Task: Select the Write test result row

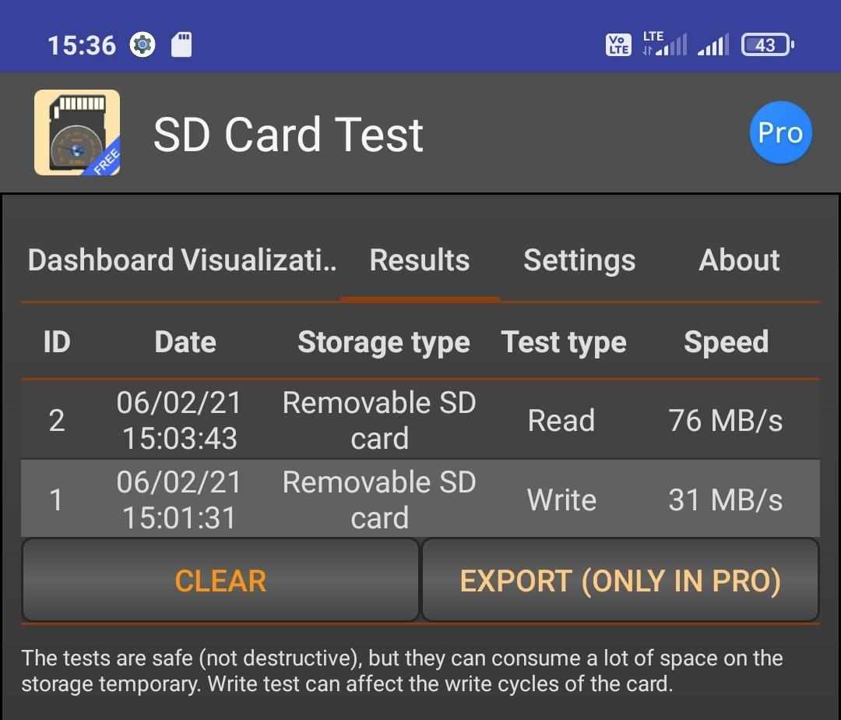Action: tap(420, 499)
